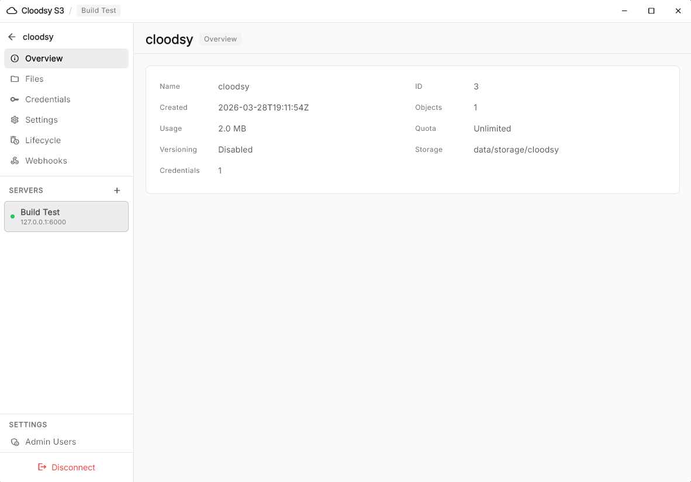Open the Files section
Screen dimensions: 691x482
34,79
